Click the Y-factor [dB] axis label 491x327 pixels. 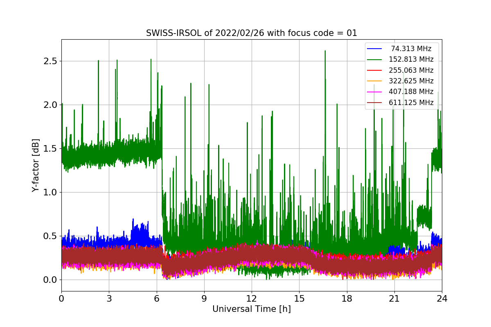(36, 166)
